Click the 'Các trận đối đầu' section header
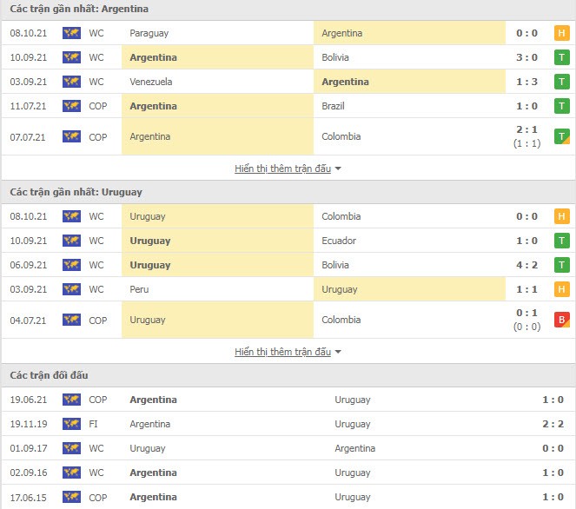576x509 pixels. click(49, 375)
